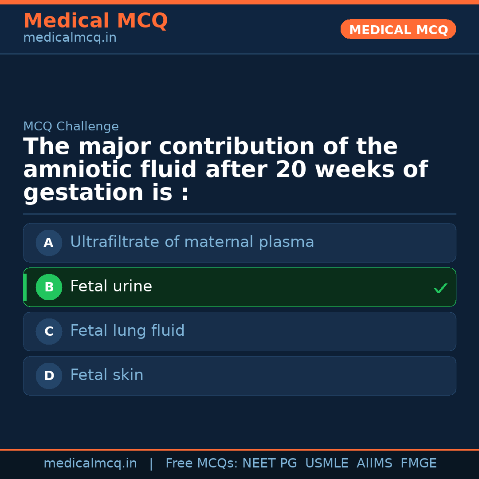
Task: Click the 'MCQ Challenge' label
Action: pyautogui.click(x=71, y=126)
